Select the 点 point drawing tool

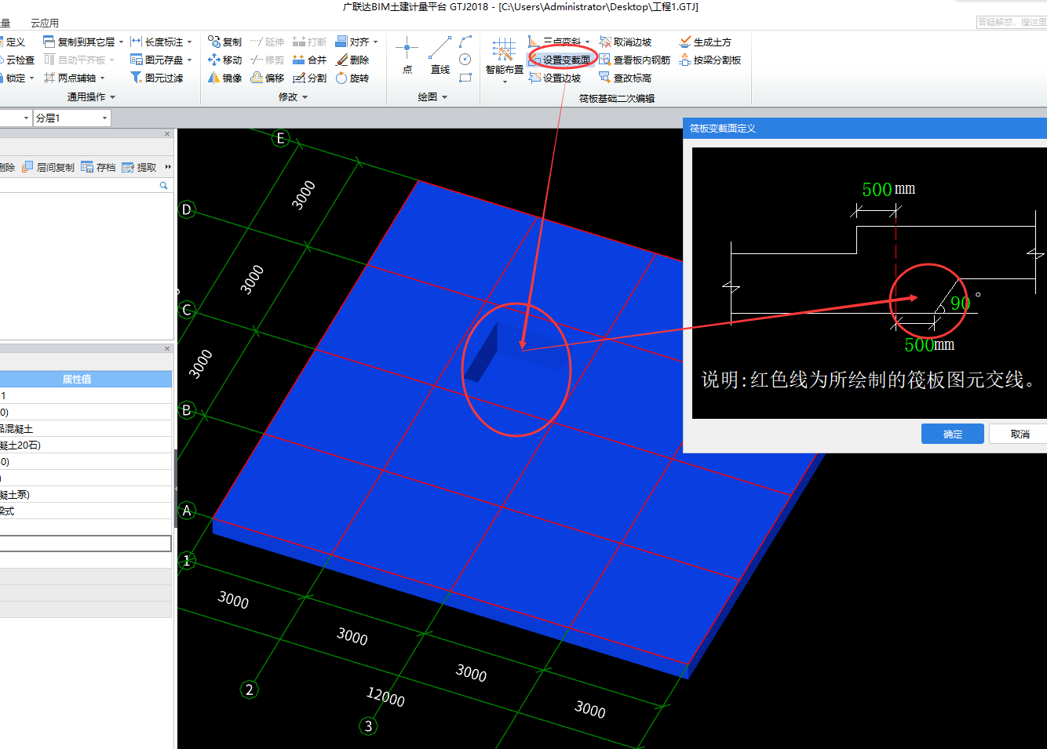[x=407, y=55]
